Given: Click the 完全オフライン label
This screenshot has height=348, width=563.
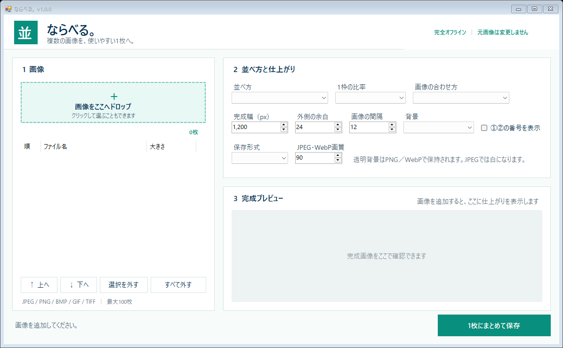Looking at the screenshot, I should 450,32.
